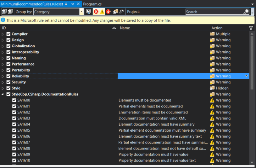Click the Collapse All toolbar icon

pyautogui.click(x=10, y=12)
